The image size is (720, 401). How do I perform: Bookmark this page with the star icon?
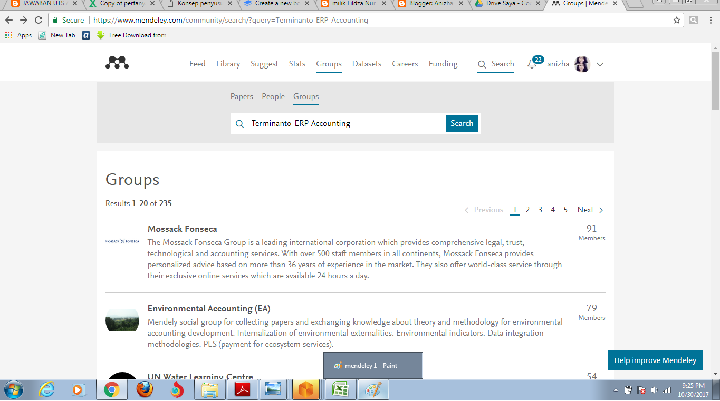click(x=677, y=20)
